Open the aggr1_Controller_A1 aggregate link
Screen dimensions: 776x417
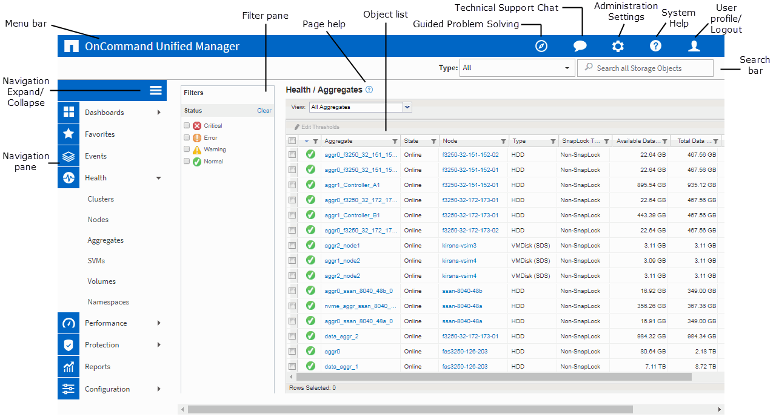(x=352, y=185)
